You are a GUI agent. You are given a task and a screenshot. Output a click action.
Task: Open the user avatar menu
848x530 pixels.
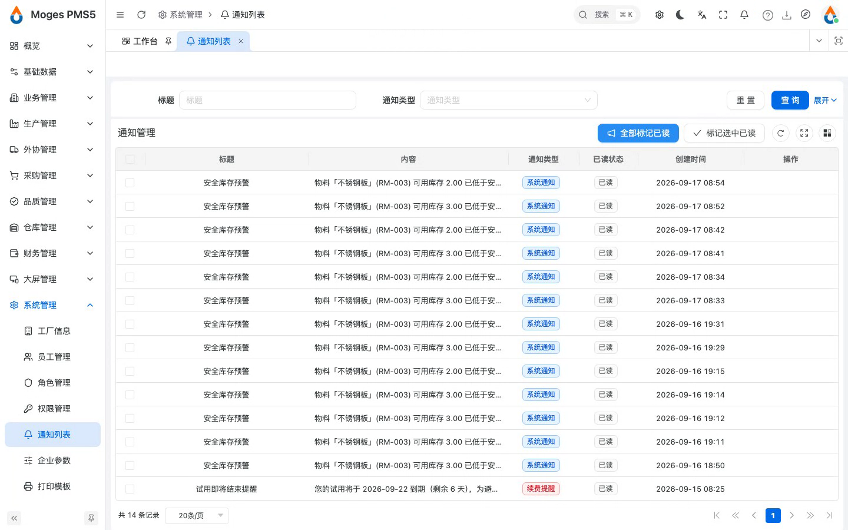click(830, 15)
